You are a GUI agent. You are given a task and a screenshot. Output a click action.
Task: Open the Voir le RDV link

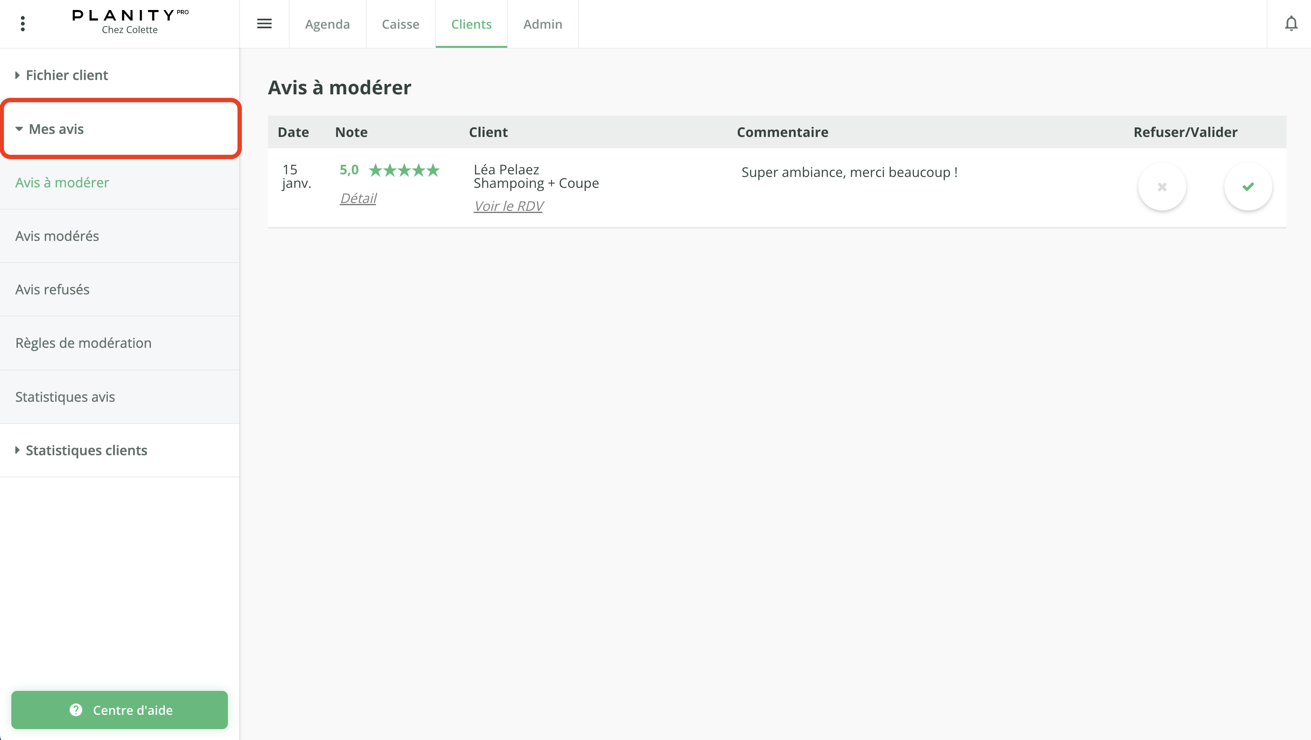[508, 206]
